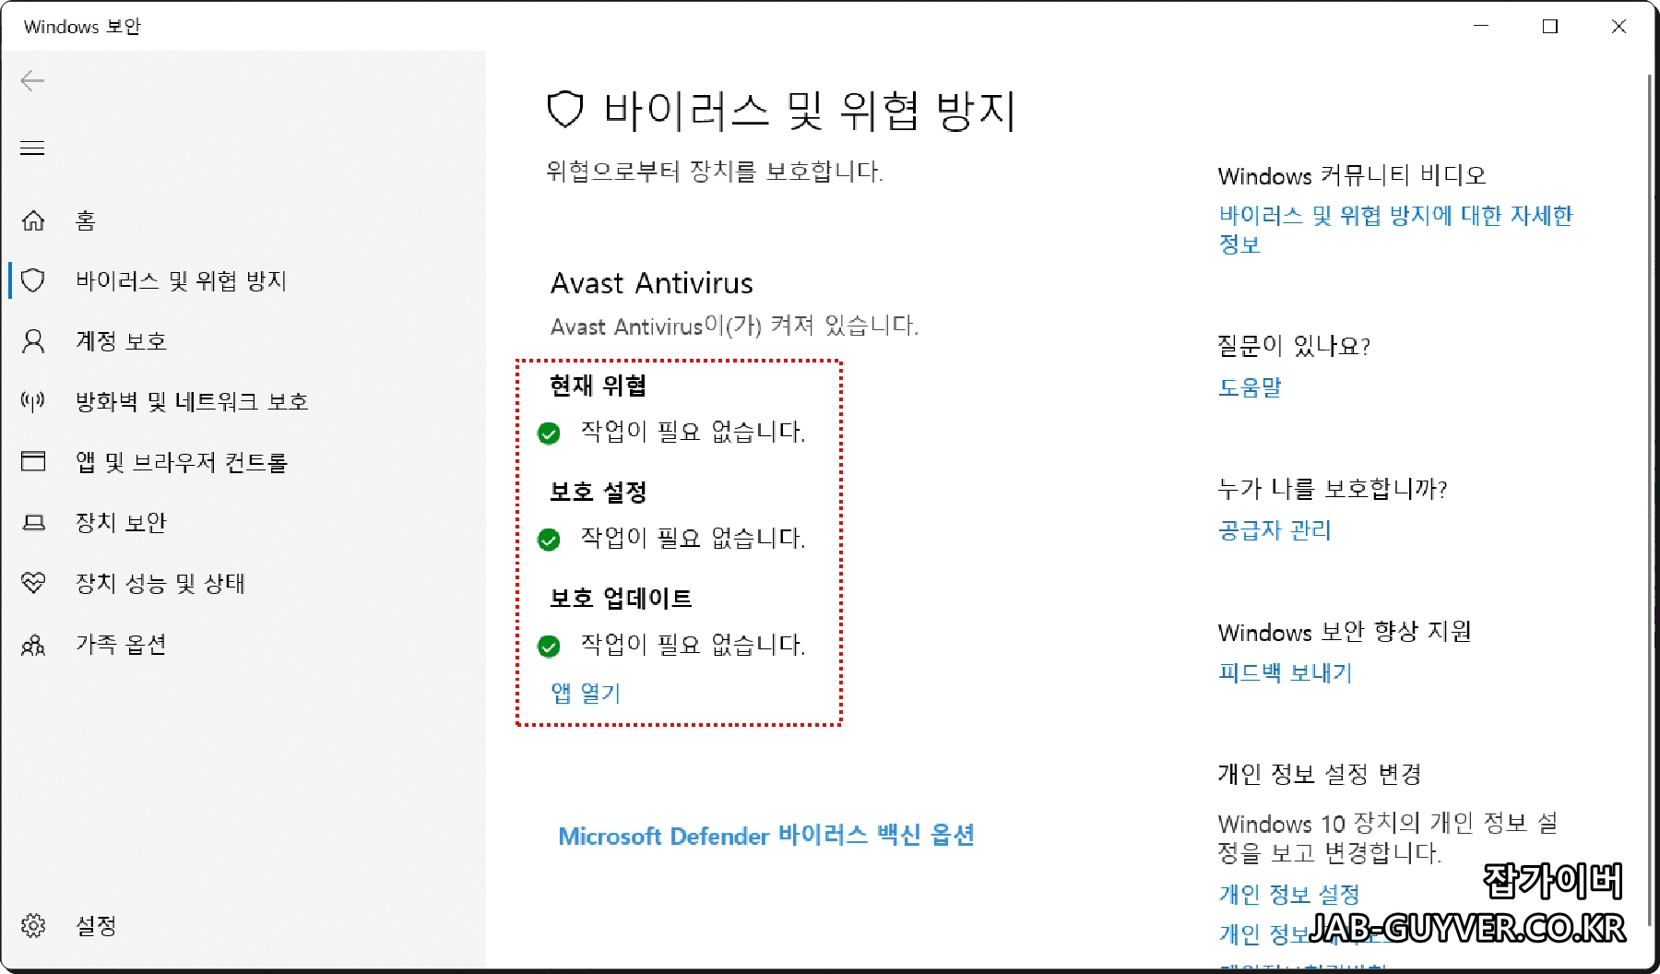
Task: Click text 위협으로부터 장치를 보호합니다.
Action: 715,171
